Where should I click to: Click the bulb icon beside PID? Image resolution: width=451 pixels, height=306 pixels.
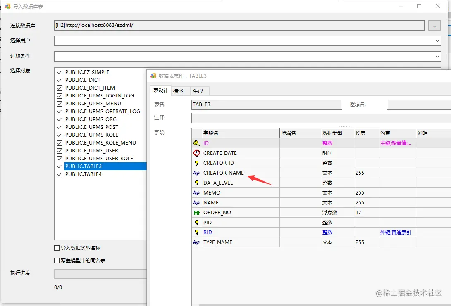click(196, 223)
